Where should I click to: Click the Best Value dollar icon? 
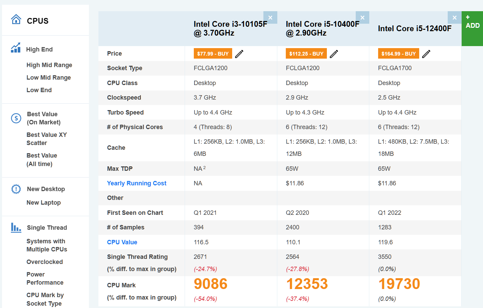pos(16,118)
